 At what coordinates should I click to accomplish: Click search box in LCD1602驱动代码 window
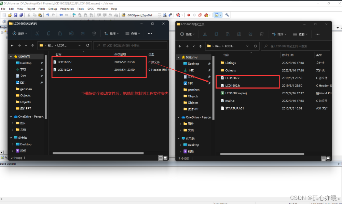[130, 45]
